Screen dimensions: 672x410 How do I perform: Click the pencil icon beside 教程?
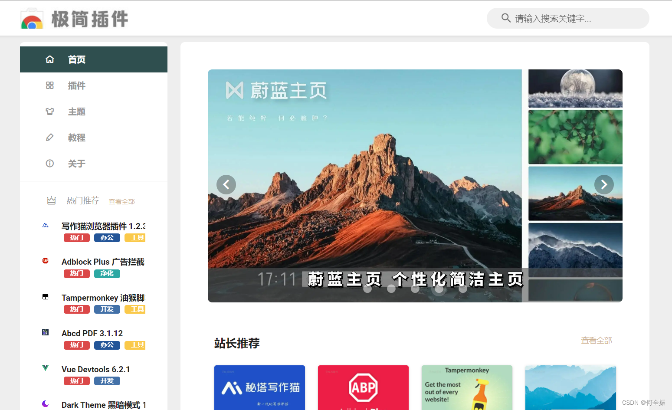coord(50,138)
